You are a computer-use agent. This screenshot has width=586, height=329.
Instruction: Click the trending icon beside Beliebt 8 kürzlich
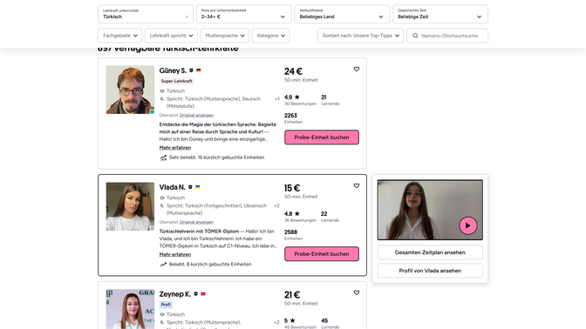click(x=163, y=265)
